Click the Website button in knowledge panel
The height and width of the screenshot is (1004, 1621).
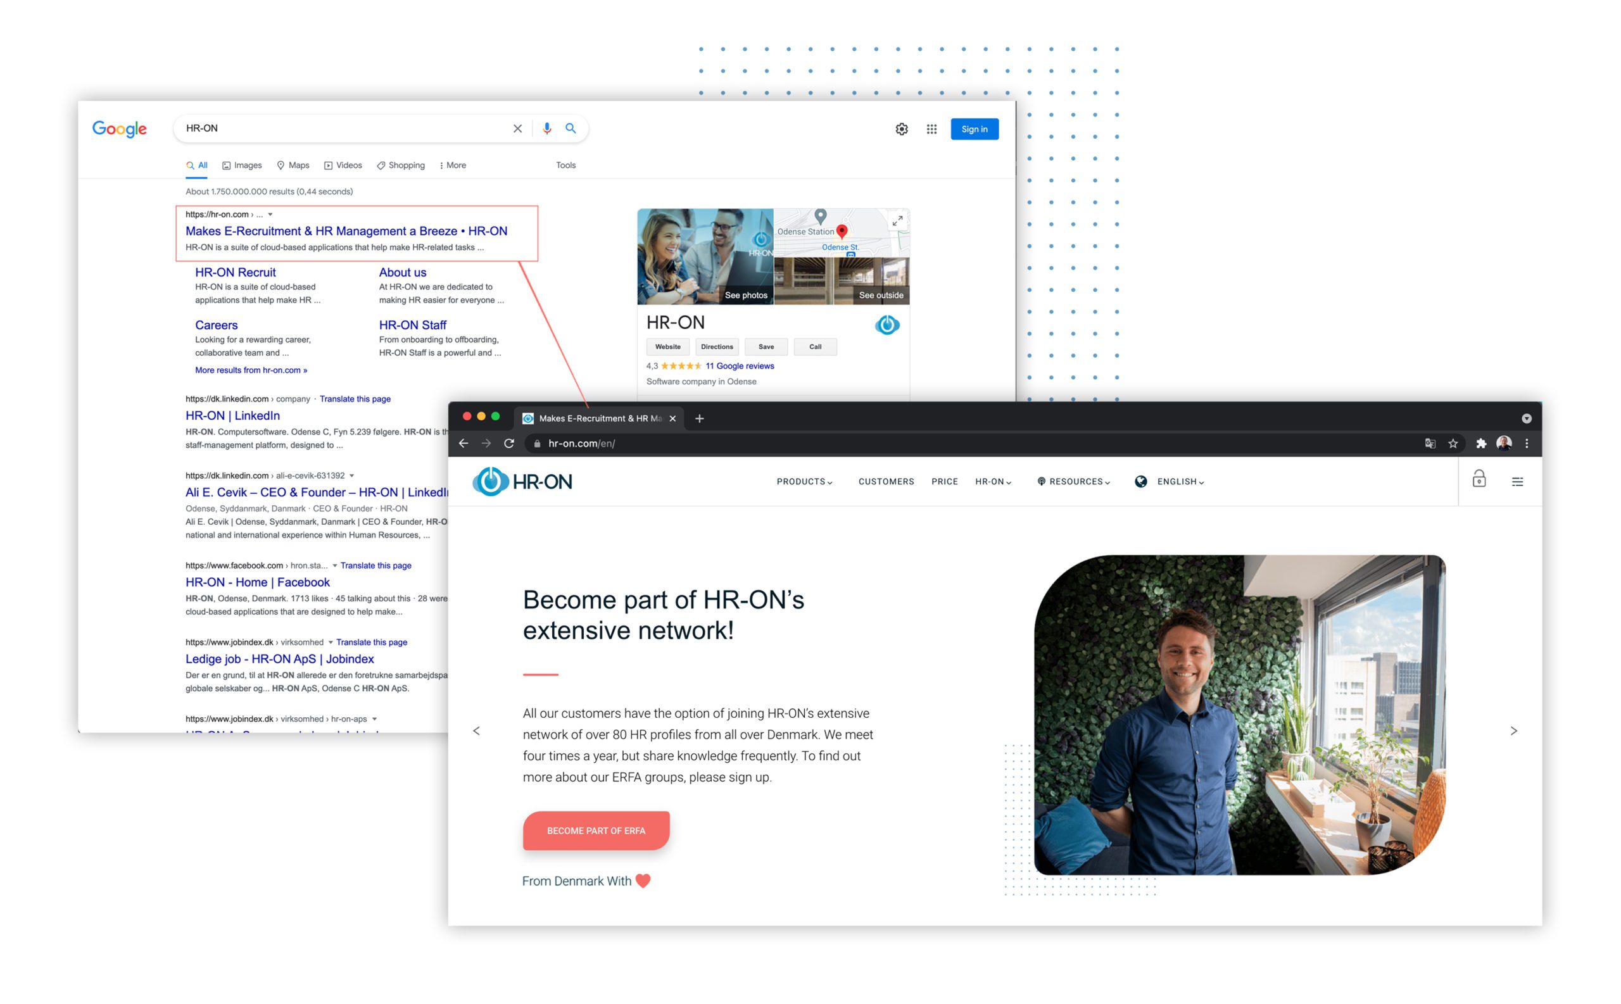pyautogui.click(x=667, y=347)
